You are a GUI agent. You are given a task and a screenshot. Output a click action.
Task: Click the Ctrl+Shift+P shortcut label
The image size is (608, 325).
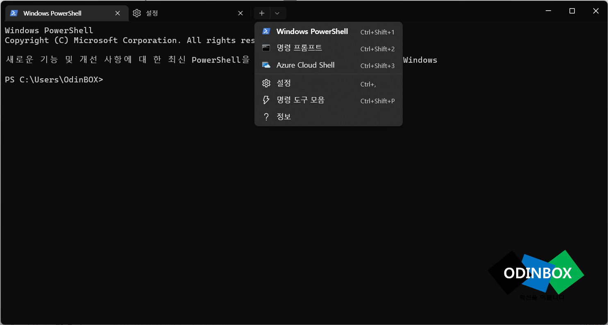[x=377, y=101]
